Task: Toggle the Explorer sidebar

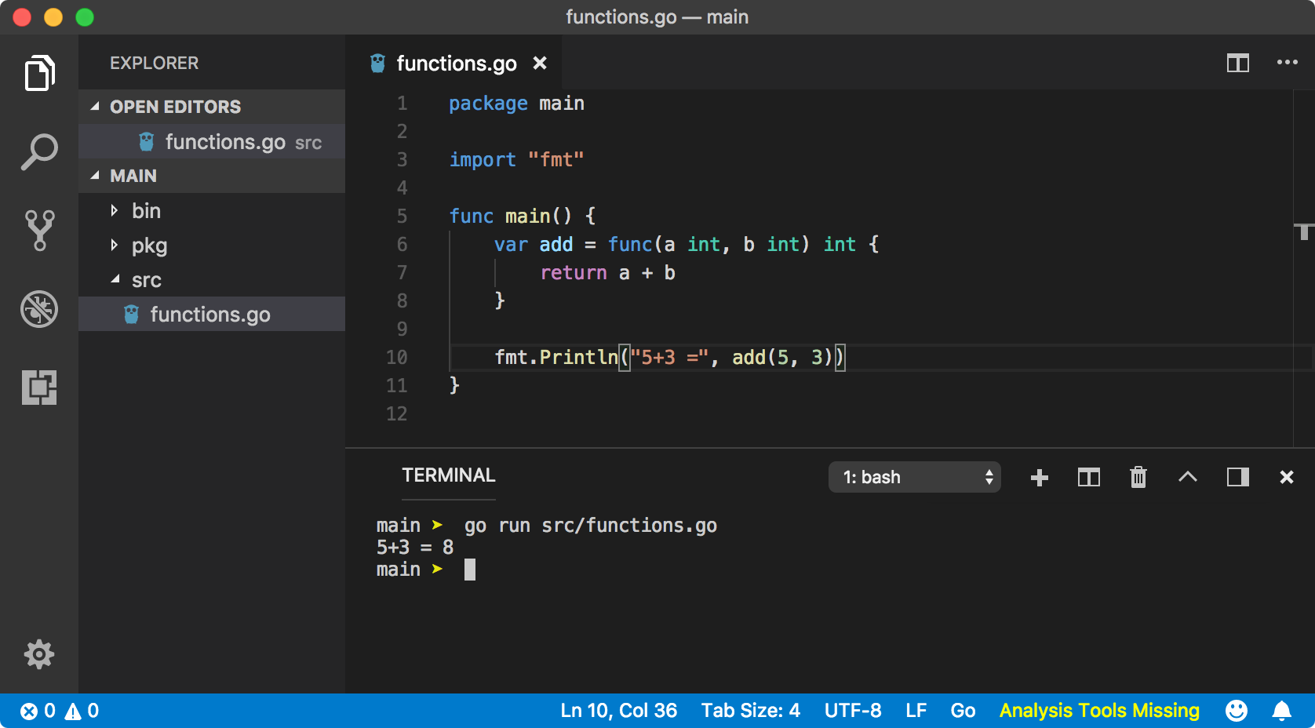Action: coord(39,73)
